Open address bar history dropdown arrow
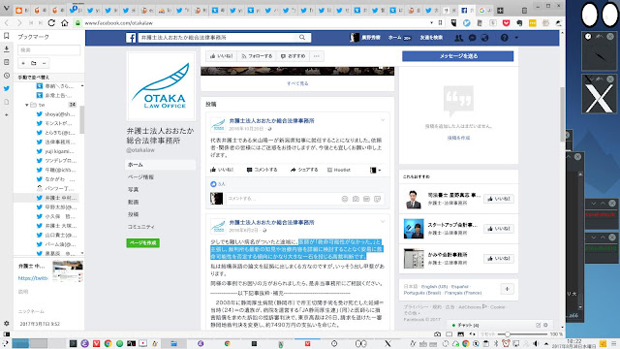 coord(431,23)
